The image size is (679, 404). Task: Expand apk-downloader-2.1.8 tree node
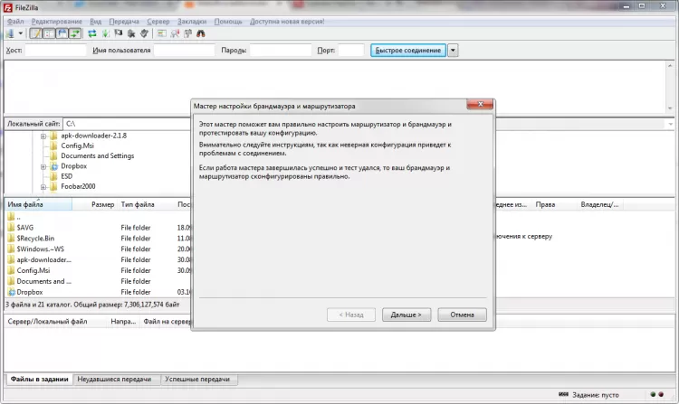click(43, 136)
